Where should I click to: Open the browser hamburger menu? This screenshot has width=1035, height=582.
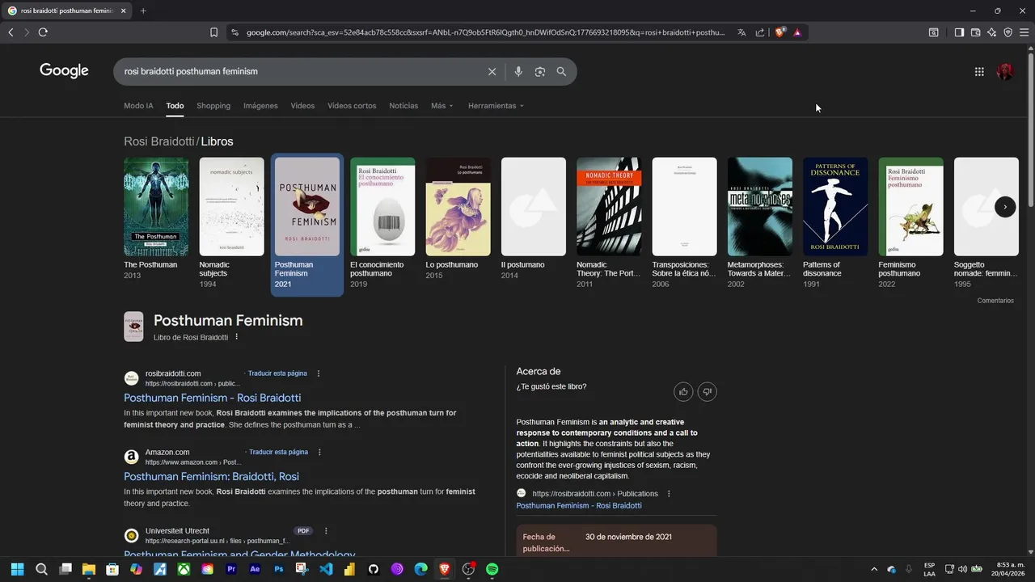point(1024,32)
